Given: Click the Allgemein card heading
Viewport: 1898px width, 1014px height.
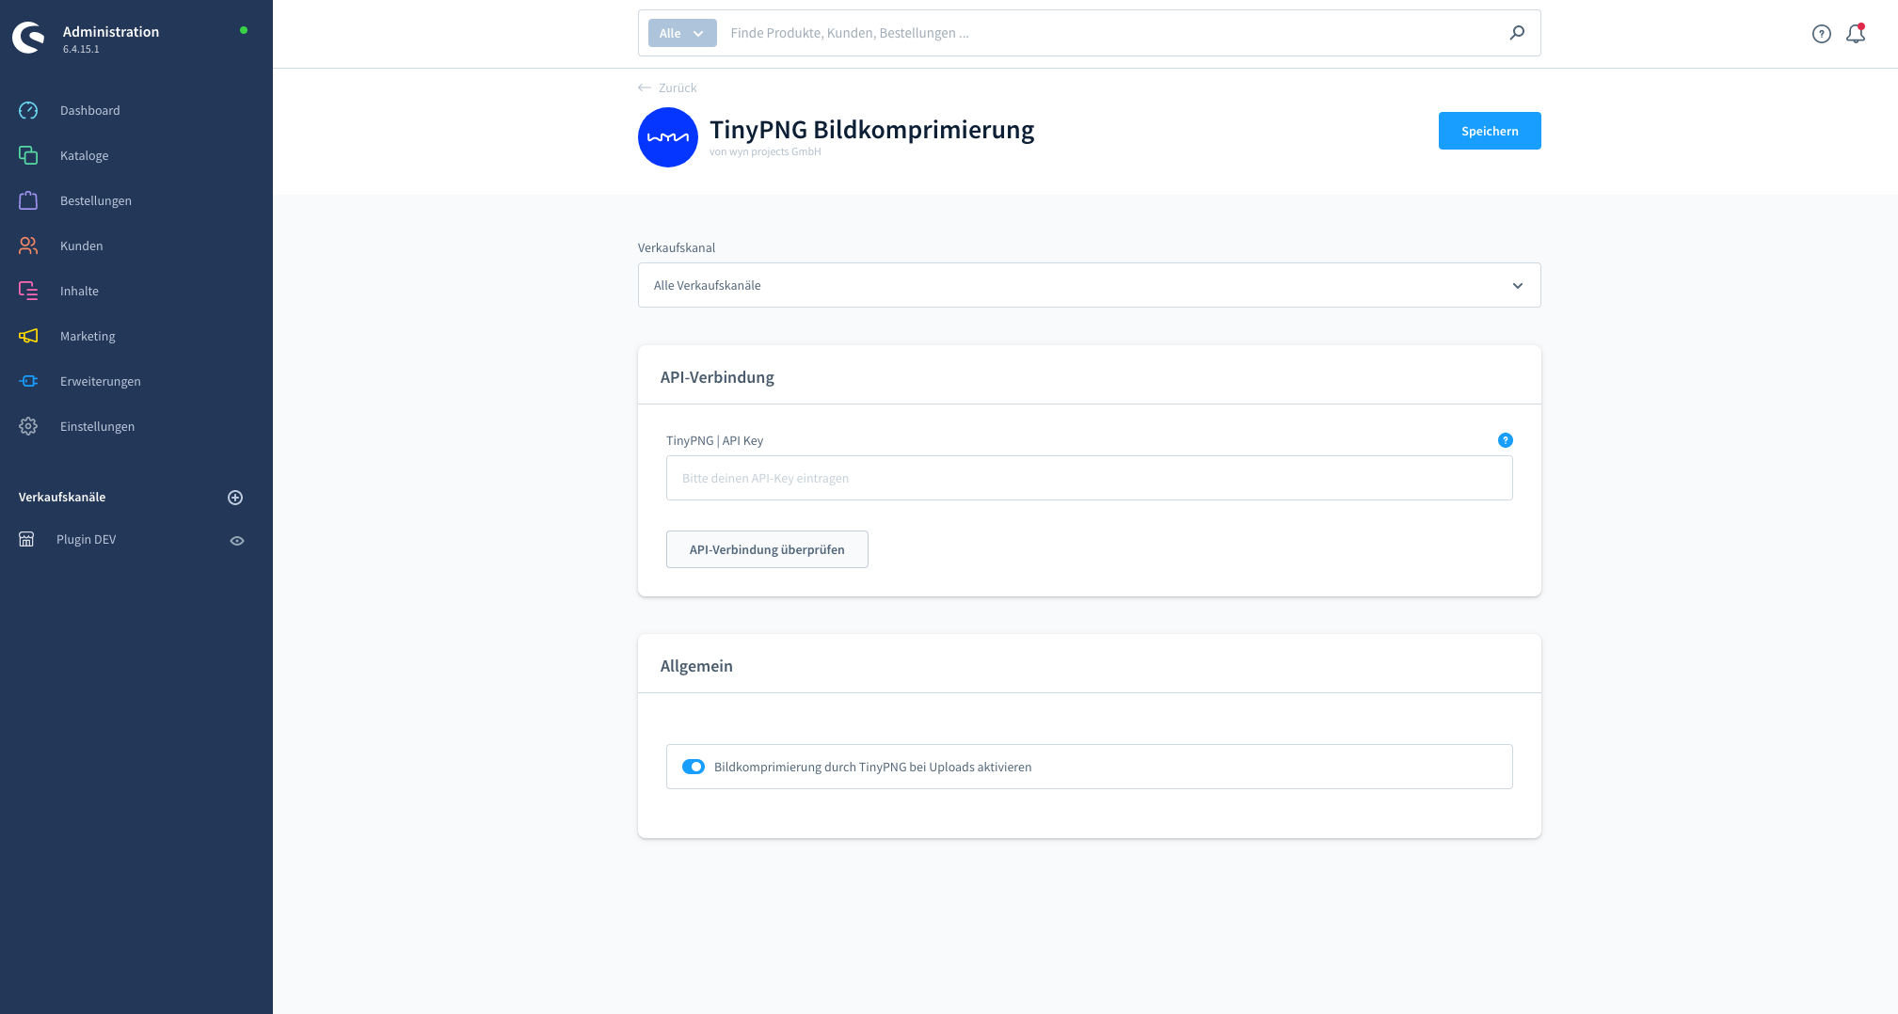Looking at the screenshot, I should 696,666.
